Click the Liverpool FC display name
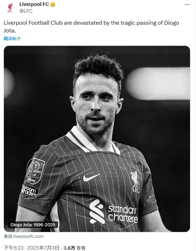This screenshot has height=251, width=196. coord(34,5)
